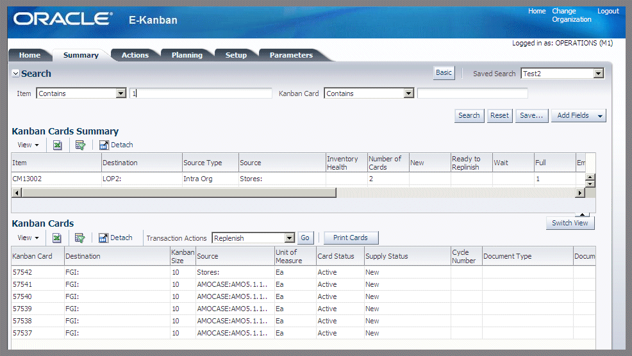
Task: Open the View menu in Kanban Cards
Action: click(28, 238)
